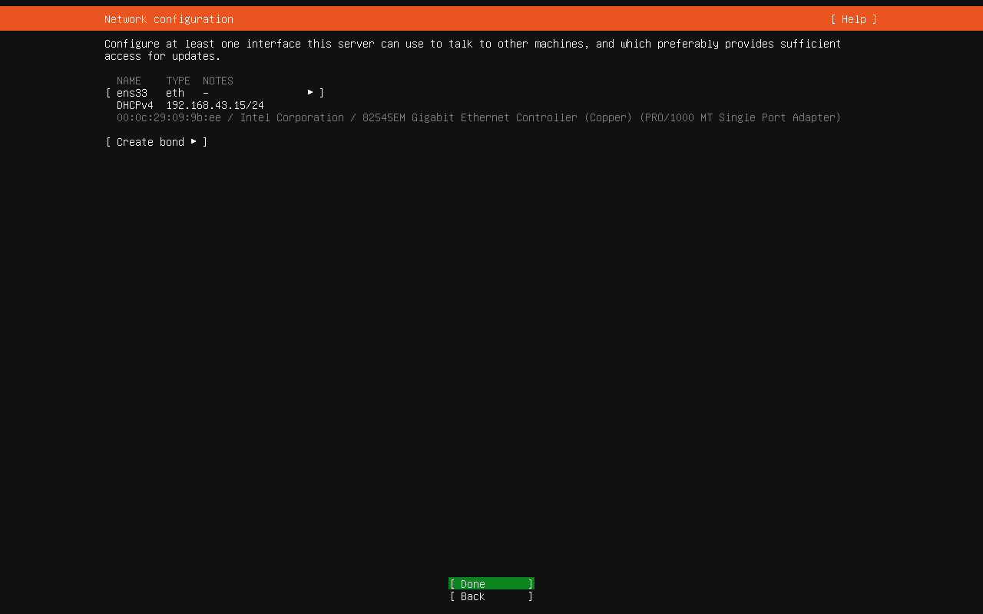Click the NAME column header
This screenshot has height=614, width=983.
(x=129, y=81)
